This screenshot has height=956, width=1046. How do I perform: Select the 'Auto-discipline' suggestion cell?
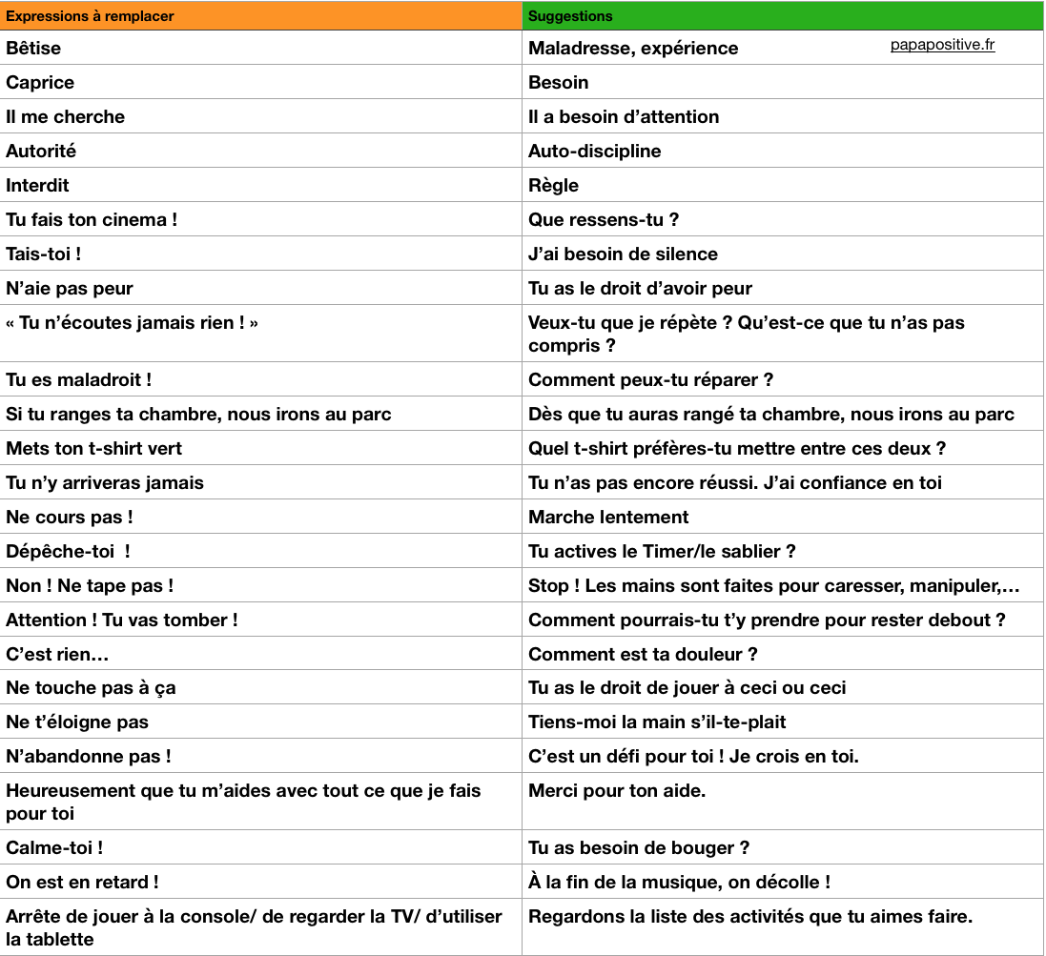point(594,151)
